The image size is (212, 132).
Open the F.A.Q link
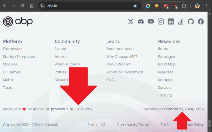pos(110,80)
